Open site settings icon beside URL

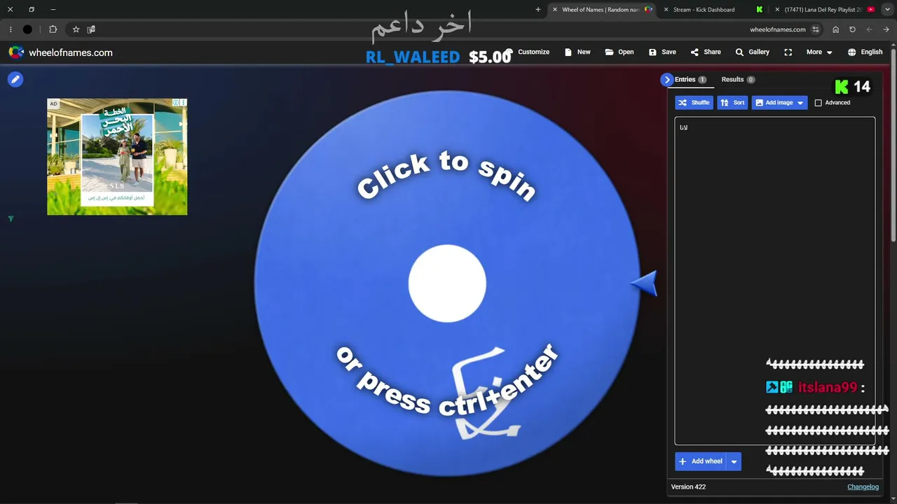coord(816,29)
